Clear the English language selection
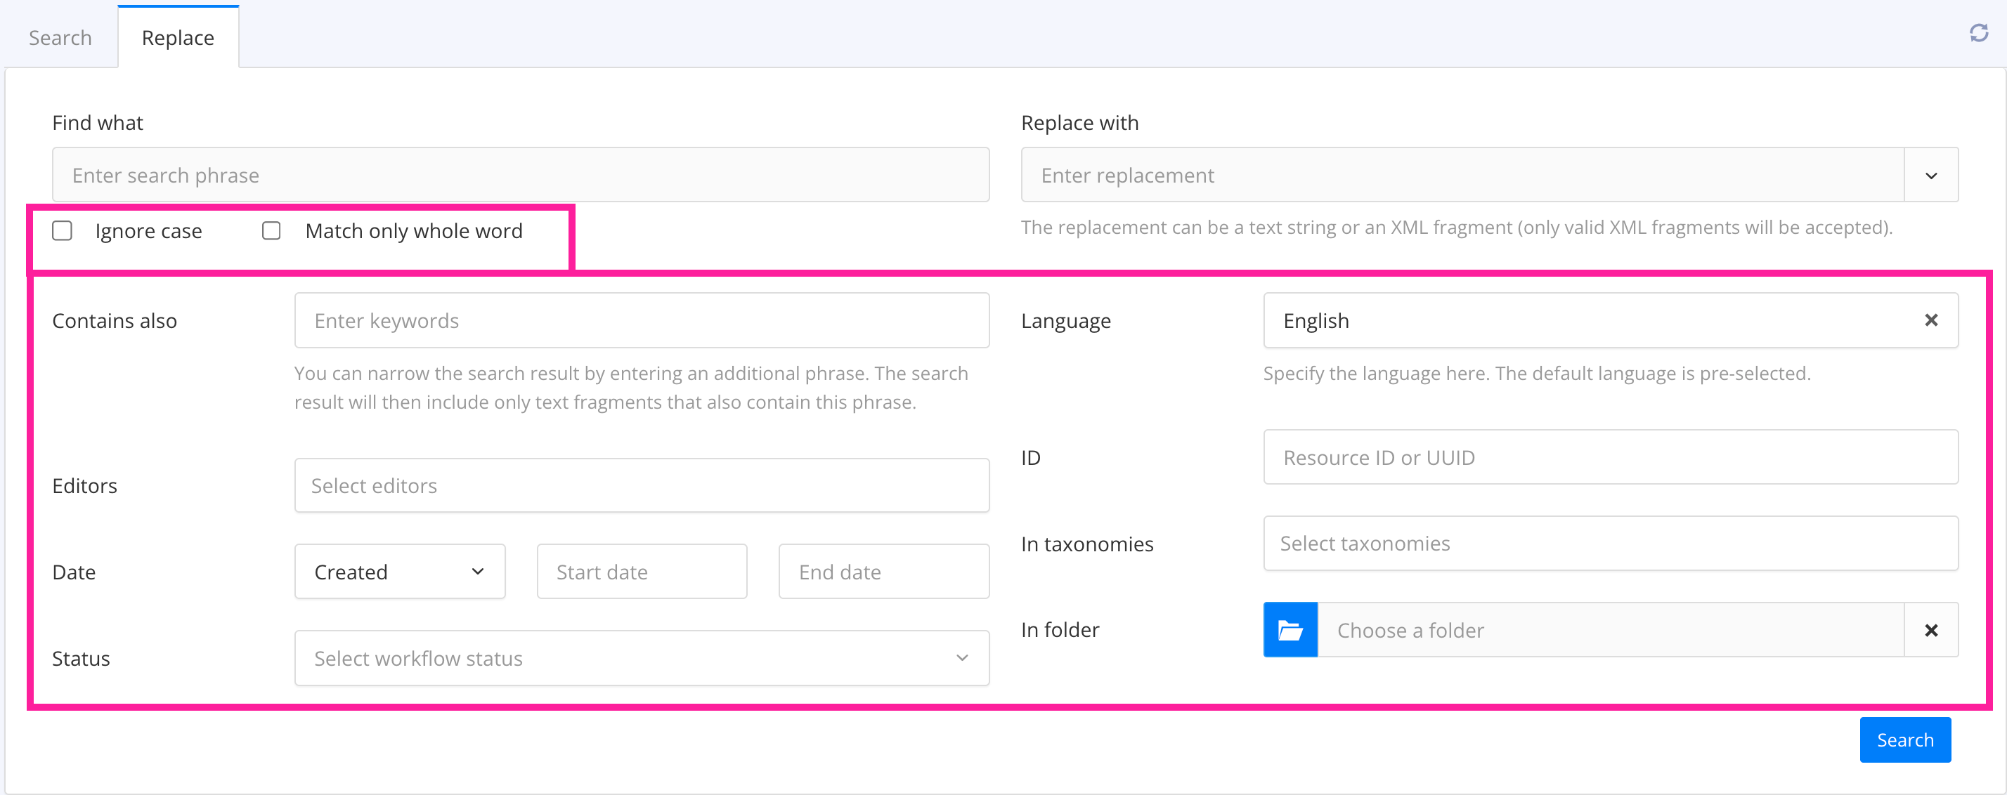Screen dimensions: 2007x795 coord(1930,321)
